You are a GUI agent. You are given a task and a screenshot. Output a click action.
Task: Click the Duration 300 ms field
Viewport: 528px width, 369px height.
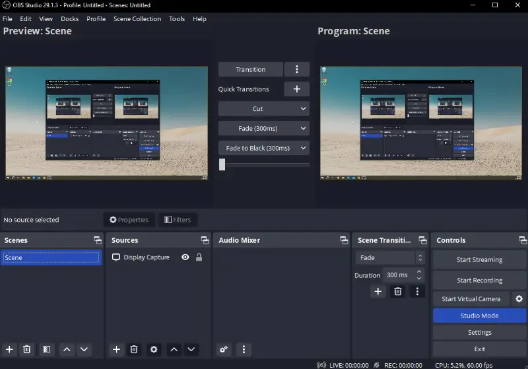tap(403, 275)
